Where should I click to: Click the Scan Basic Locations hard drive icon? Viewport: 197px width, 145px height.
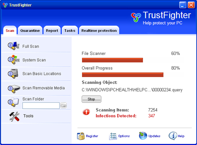(13, 74)
